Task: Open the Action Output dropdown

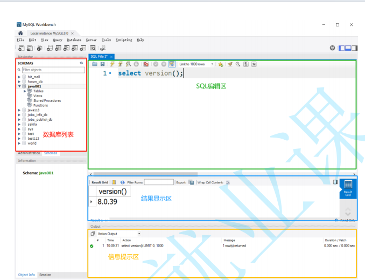Action: (x=119, y=234)
